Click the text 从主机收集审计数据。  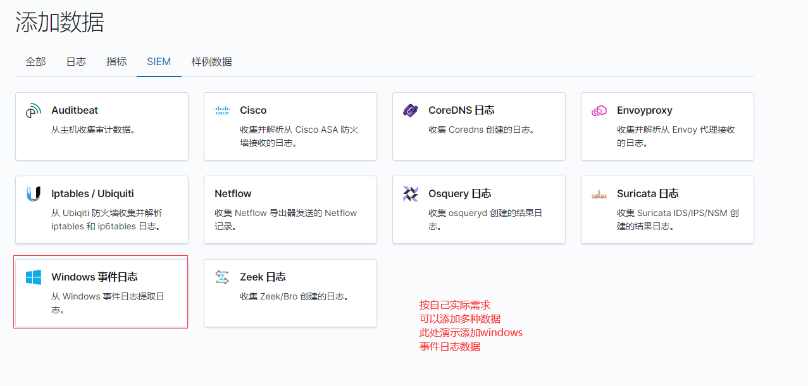click(x=94, y=130)
